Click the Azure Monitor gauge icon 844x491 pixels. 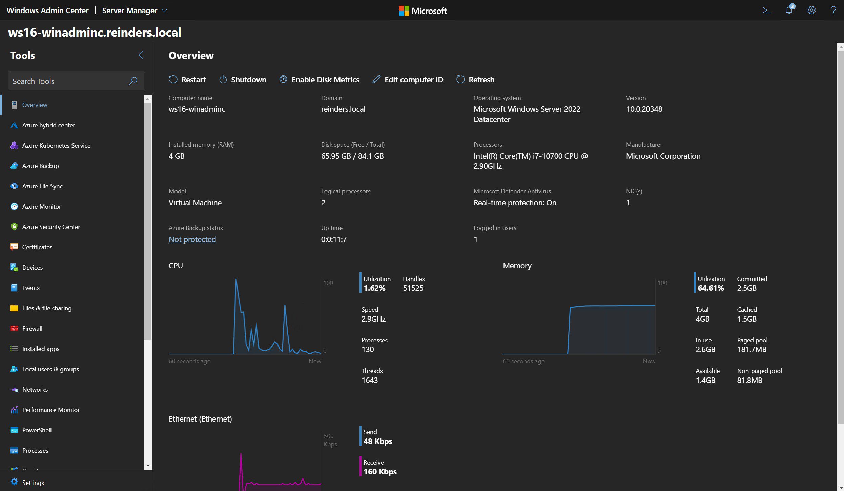pos(14,206)
